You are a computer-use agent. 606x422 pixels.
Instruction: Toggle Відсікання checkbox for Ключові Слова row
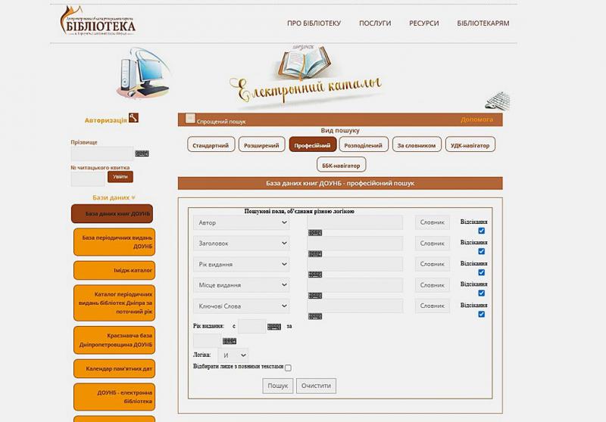point(481,314)
